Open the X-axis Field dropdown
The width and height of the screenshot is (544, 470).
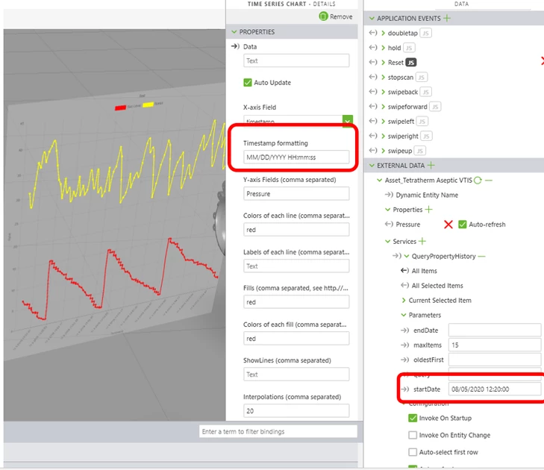(x=348, y=121)
